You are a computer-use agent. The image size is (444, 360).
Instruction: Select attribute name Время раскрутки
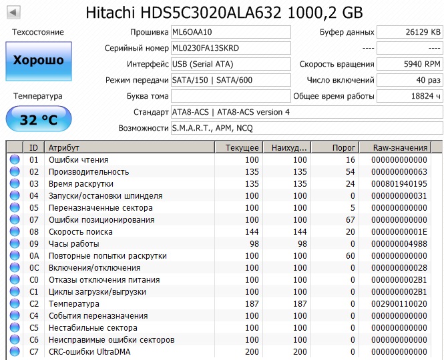pyautogui.click(x=81, y=184)
